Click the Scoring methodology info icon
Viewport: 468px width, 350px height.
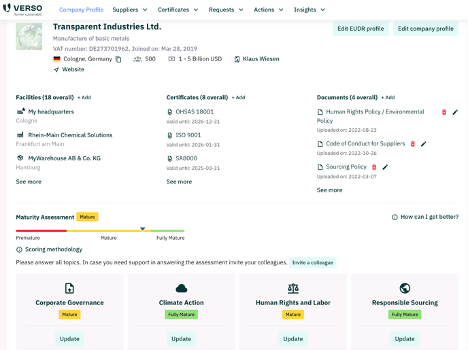point(19,249)
